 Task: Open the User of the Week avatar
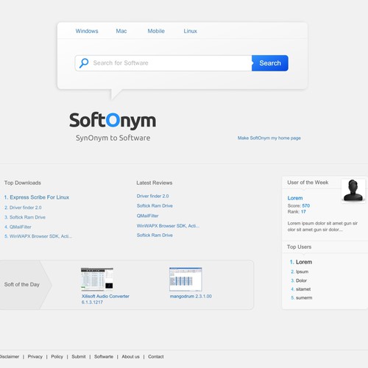click(x=353, y=191)
